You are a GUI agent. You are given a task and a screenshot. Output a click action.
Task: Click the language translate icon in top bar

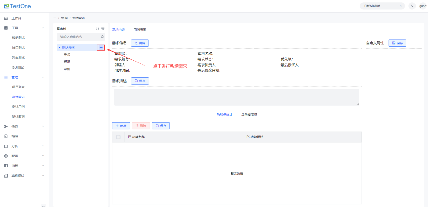point(412,6)
